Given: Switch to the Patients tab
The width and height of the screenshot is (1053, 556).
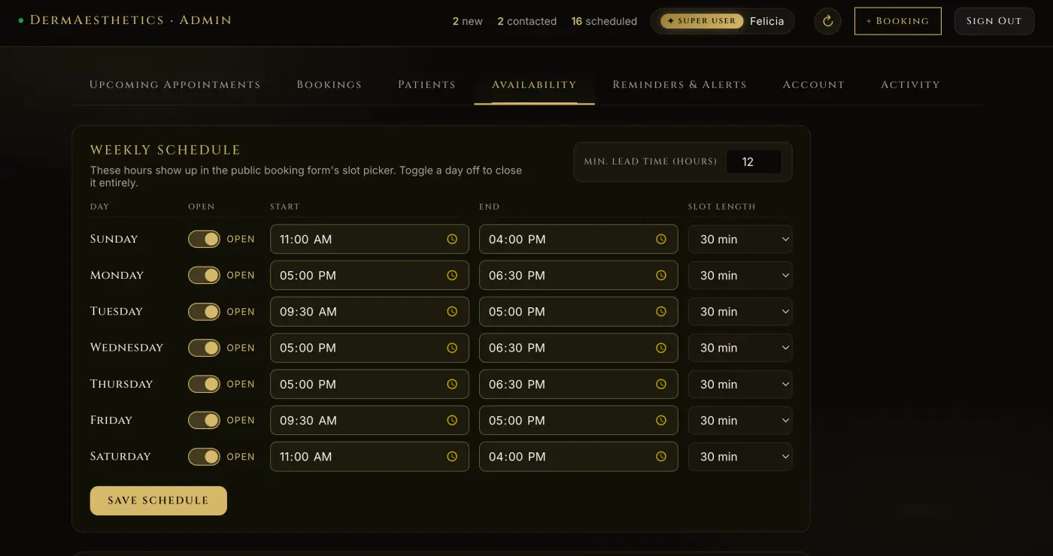Looking at the screenshot, I should (x=426, y=85).
